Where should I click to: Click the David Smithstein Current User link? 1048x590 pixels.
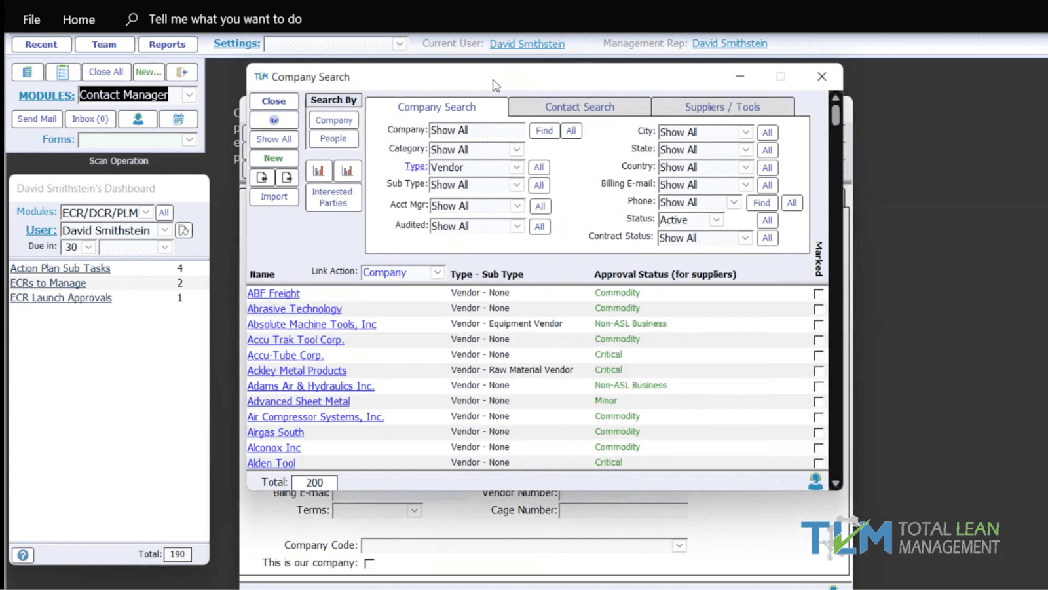(x=527, y=44)
